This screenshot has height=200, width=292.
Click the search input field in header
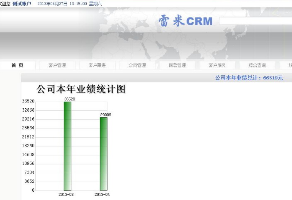255,21
